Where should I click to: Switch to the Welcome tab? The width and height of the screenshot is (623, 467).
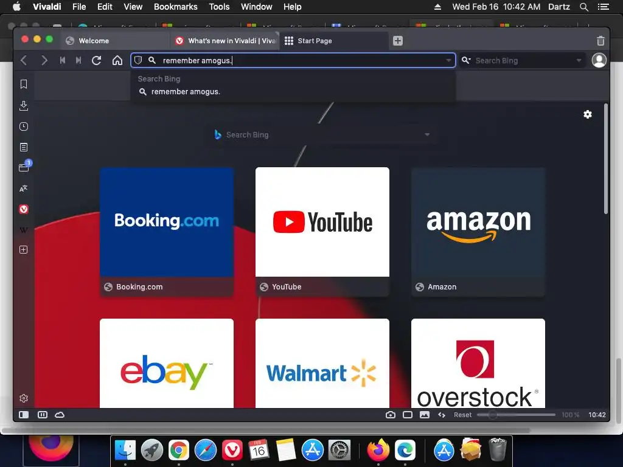[115, 41]
